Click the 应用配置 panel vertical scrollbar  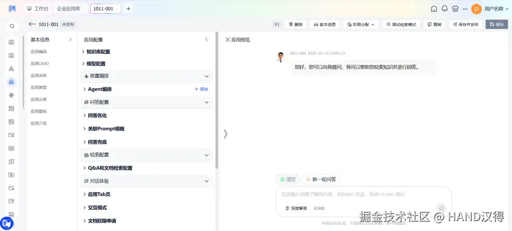click(217, 100)
